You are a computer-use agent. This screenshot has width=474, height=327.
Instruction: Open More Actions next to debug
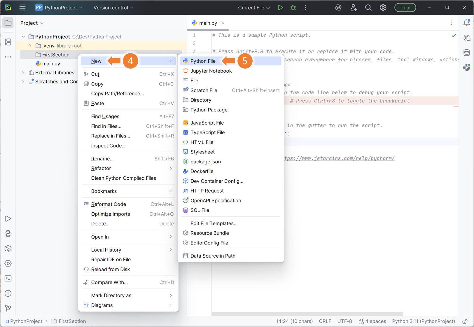pyautogui.click(x=306, y=8)
